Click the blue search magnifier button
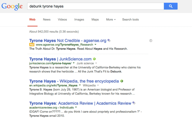 (170, 6)
